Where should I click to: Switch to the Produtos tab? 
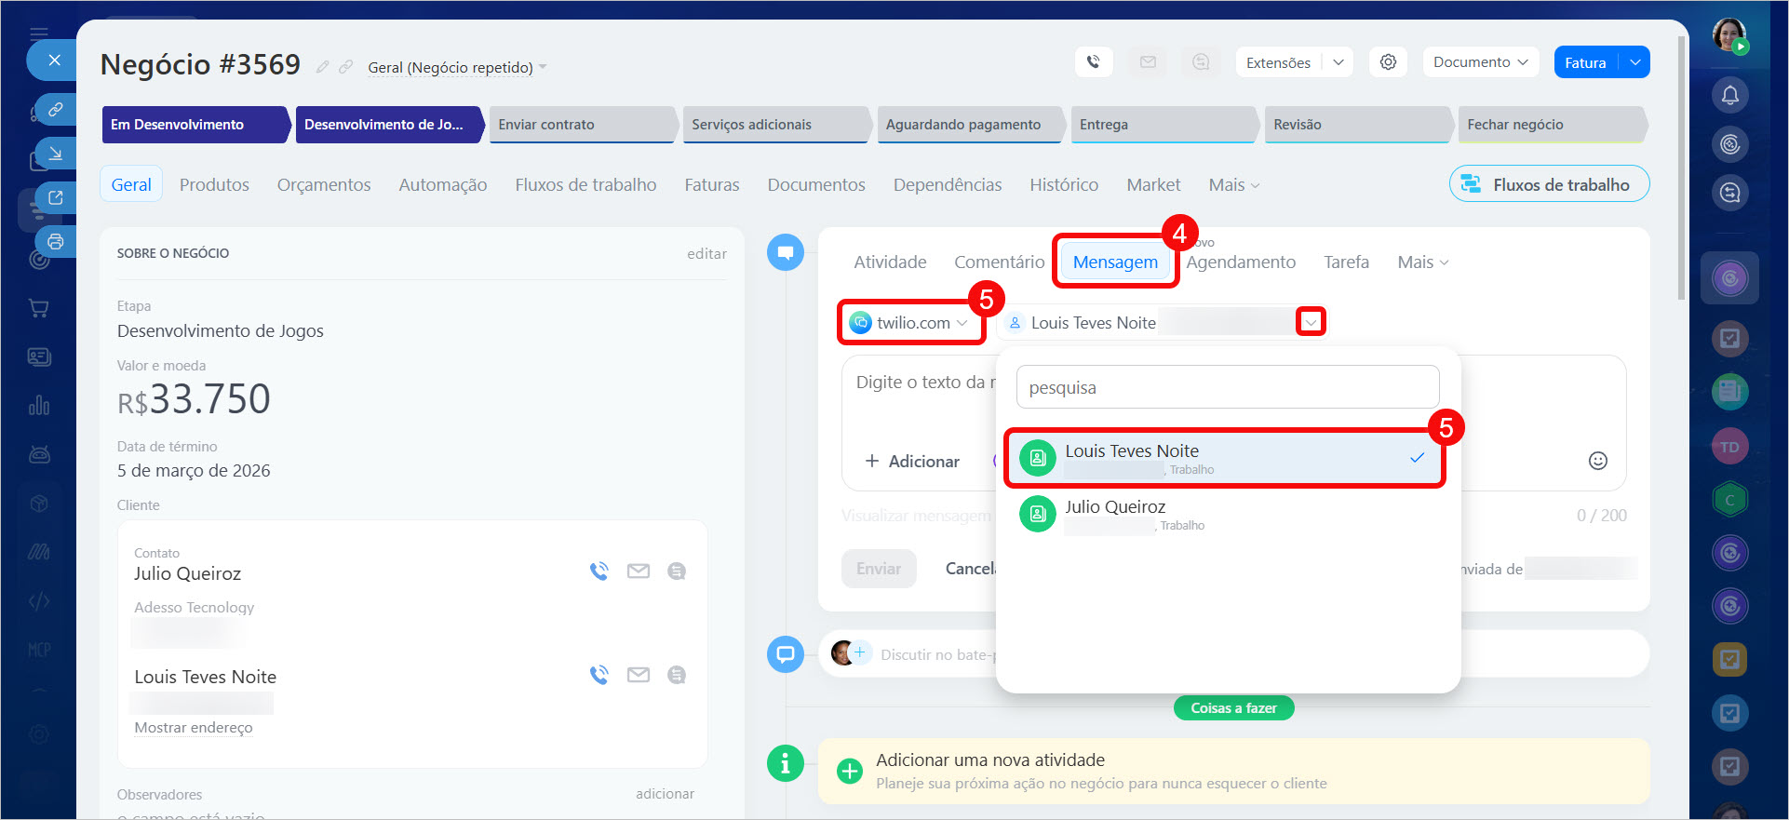click(214, 184)
